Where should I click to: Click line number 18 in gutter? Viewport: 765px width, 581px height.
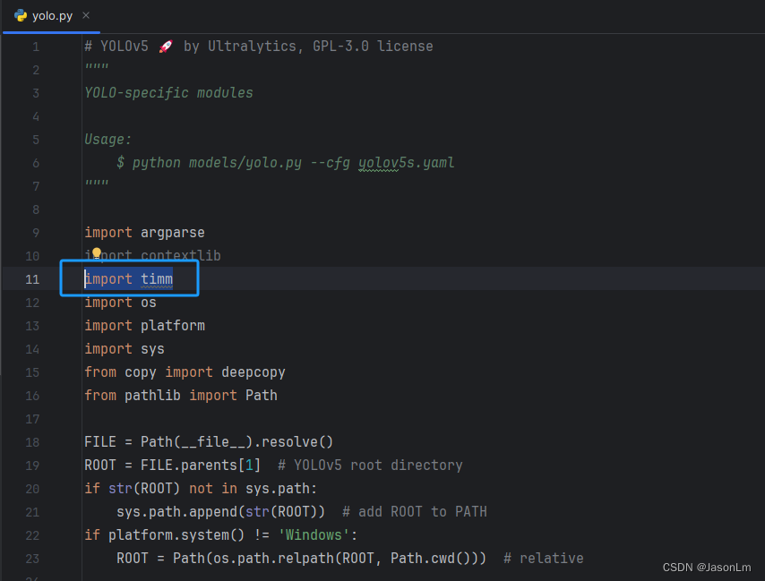[x=32, y=442]
